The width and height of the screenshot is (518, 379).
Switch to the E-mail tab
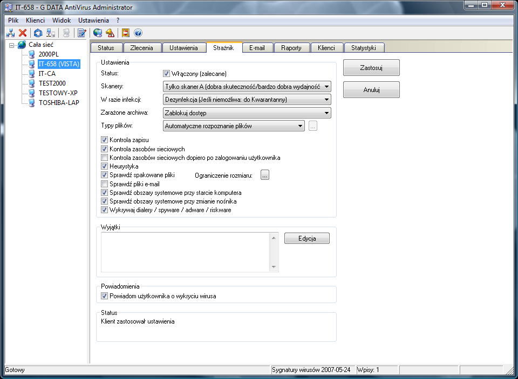tap(257, 48)
